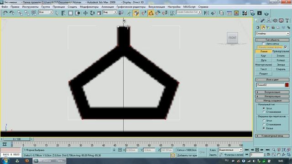Choose the Select Object arrow tool
The width and height of the screenshot is (292, 164).
point(57,13)
